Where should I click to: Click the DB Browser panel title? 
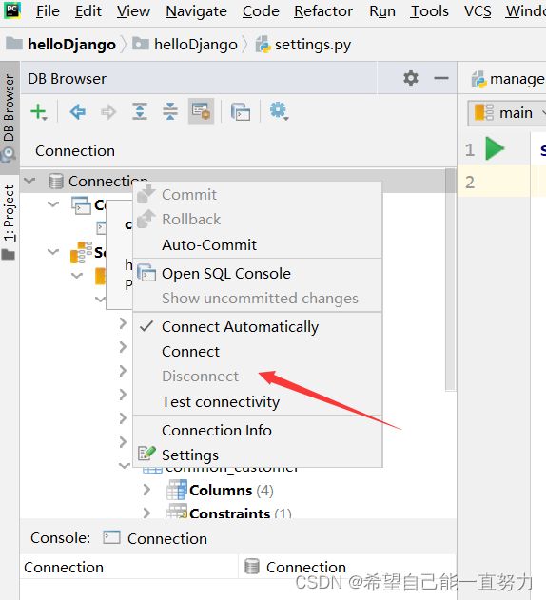(x=68, y=79)
